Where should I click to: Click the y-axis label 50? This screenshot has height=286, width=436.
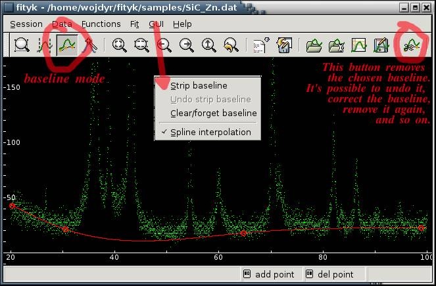click(10, 197)
